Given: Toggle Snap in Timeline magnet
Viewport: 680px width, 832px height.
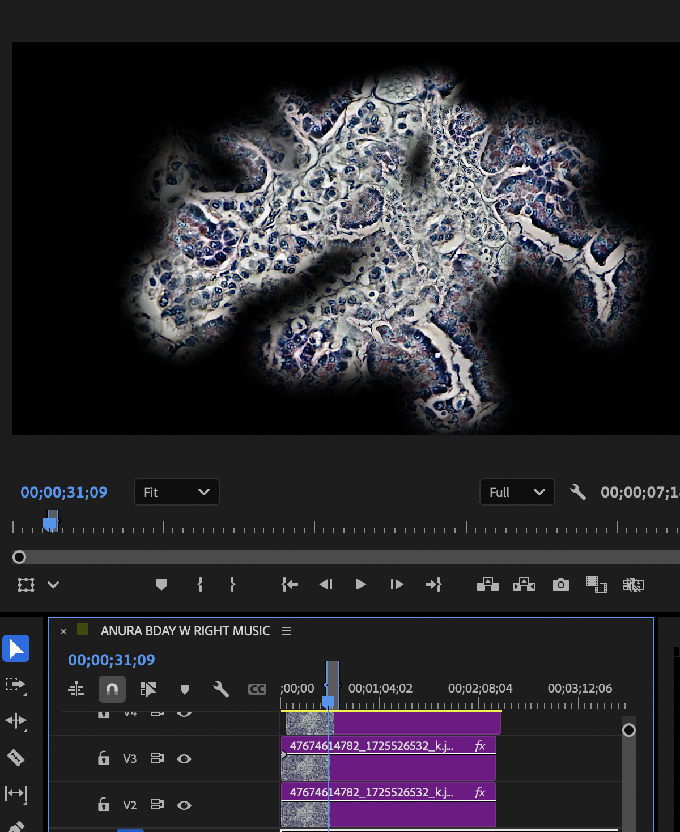Looking at the screenshot, I should (x=112, y=689).
